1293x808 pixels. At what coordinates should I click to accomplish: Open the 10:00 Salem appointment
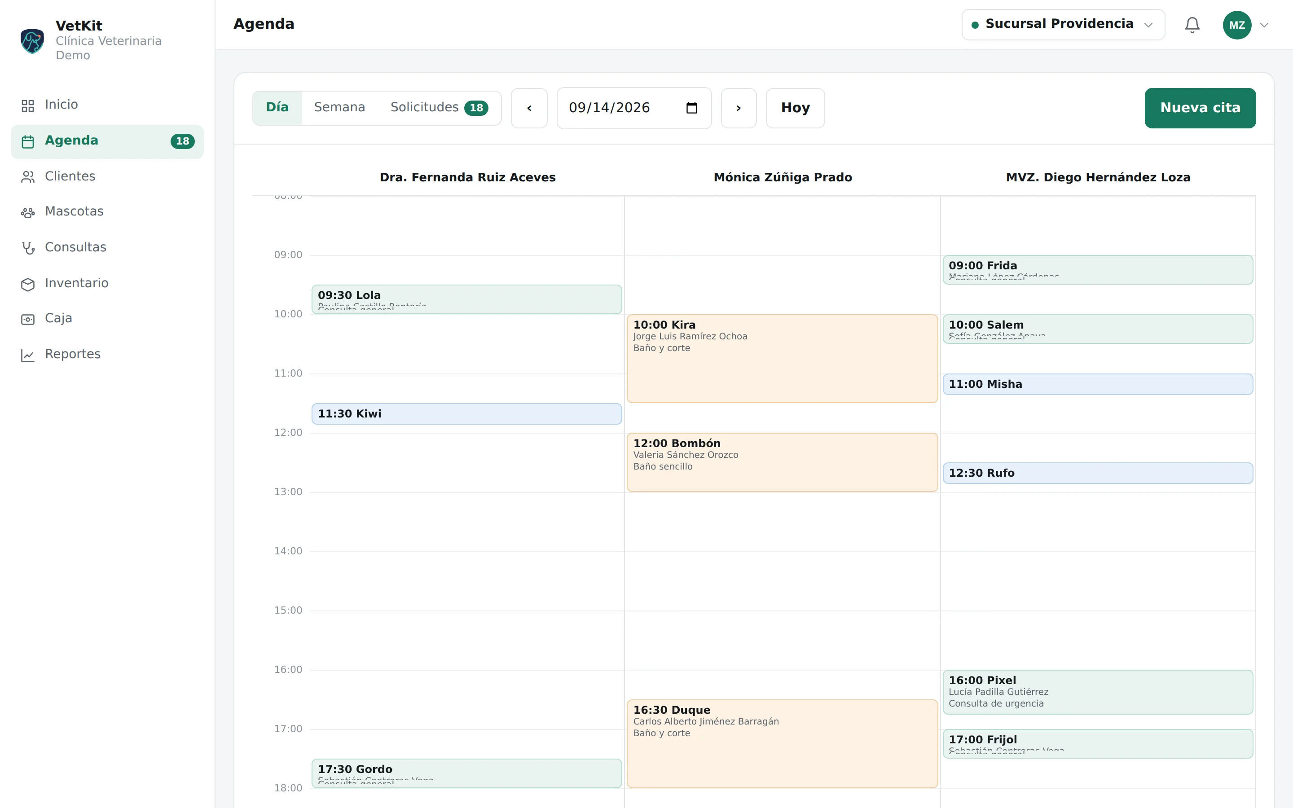click(x=1097, y=329)
